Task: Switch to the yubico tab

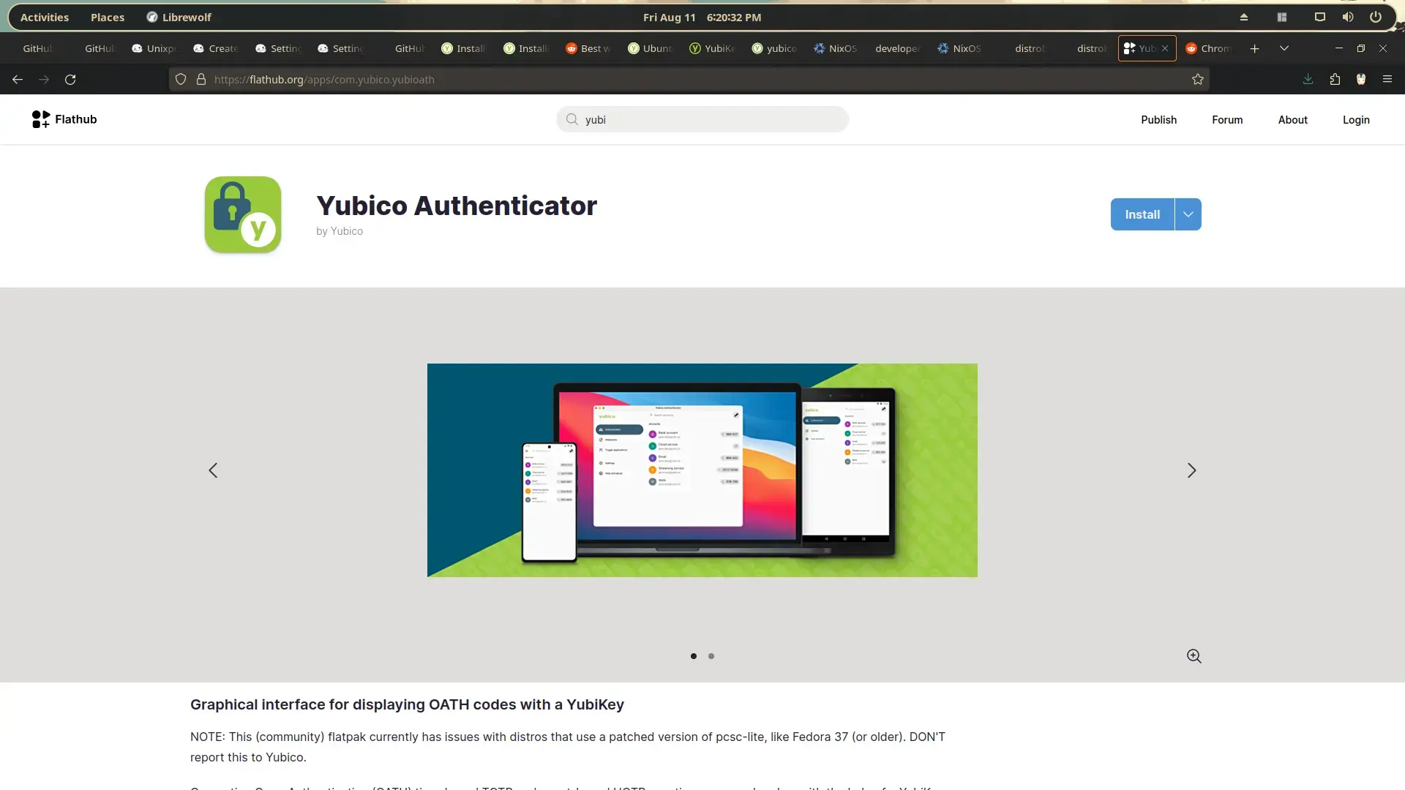Action: (x=775, y=49)
